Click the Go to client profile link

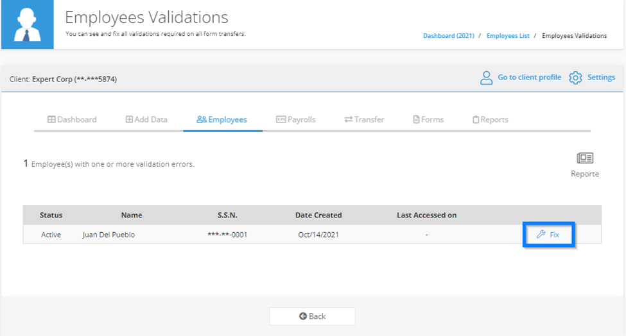(530, 78)
